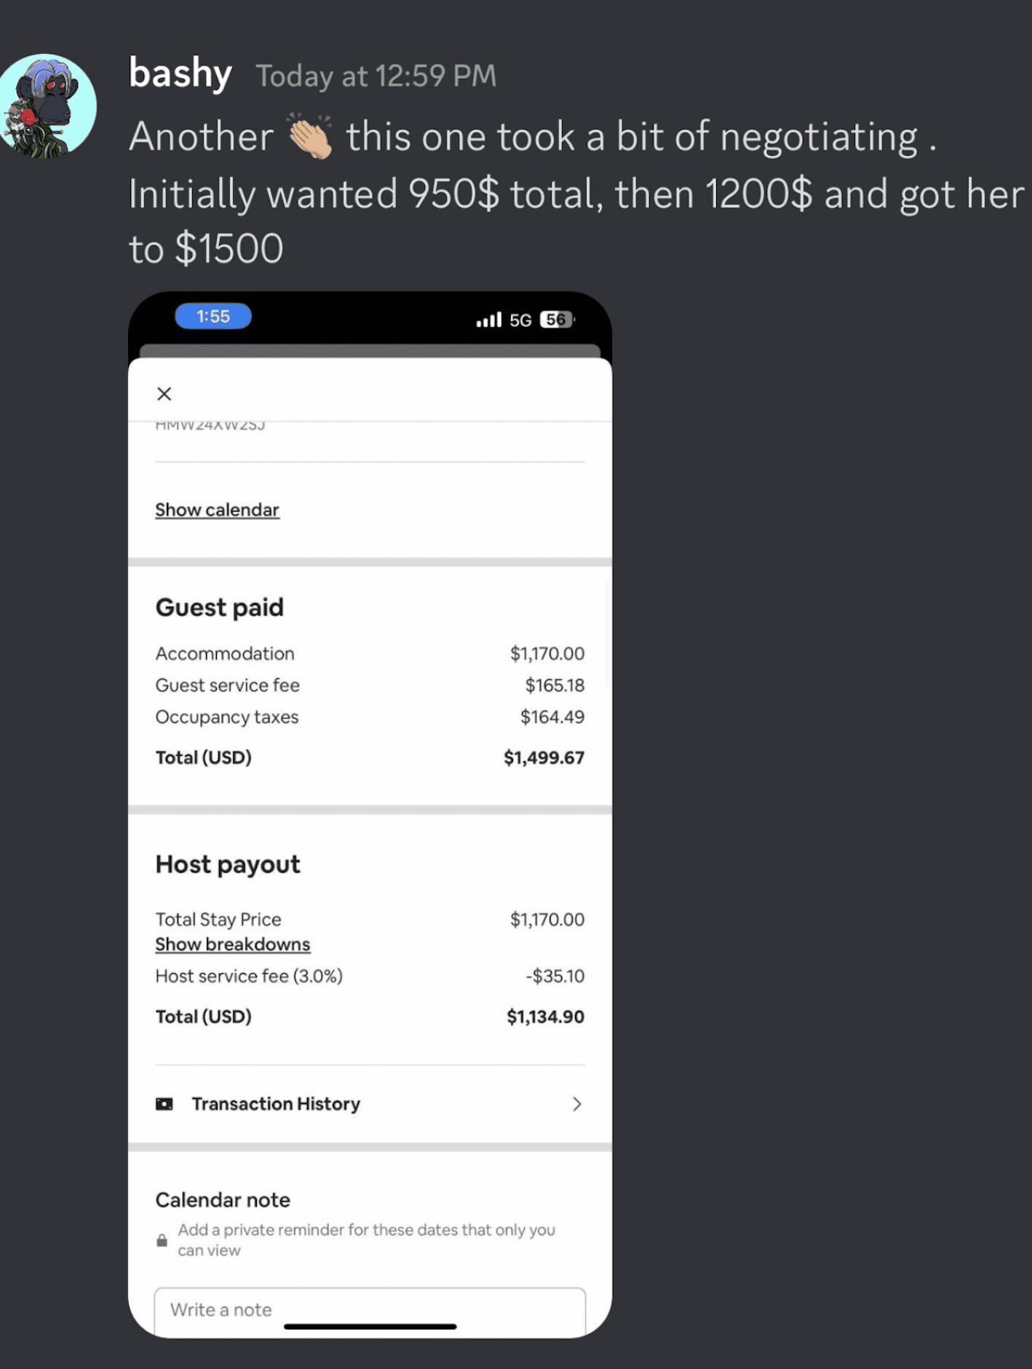The height and width of the screenshot is (1369, 1032).
Task: Click the Write a note field
Action: coord(370,1311)
